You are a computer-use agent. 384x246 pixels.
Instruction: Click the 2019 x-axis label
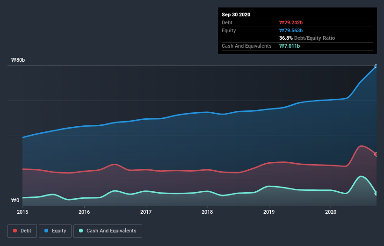point(269,212)
